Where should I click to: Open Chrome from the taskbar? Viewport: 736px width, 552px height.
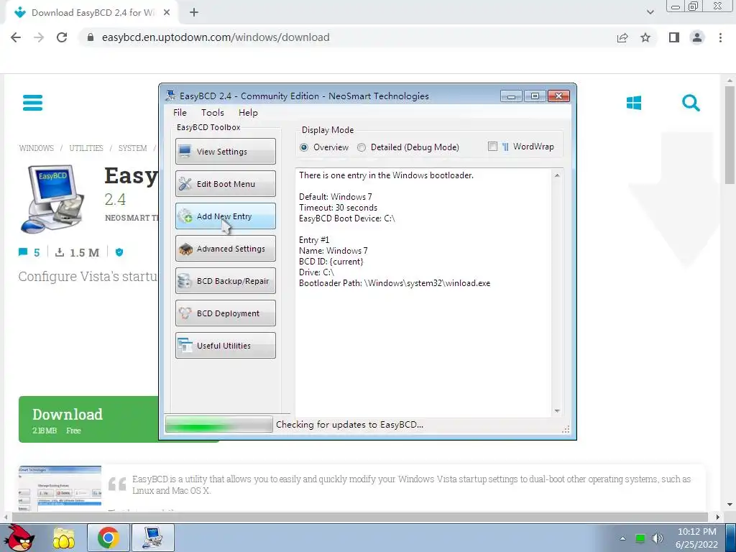click(108, 538)
